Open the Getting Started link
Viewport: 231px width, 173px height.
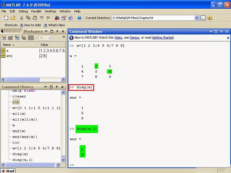point(163,37)
